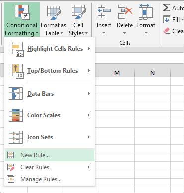Click the Conditional Formatting ribbon icon
184x193 pixels.
[x=22, y=12]
